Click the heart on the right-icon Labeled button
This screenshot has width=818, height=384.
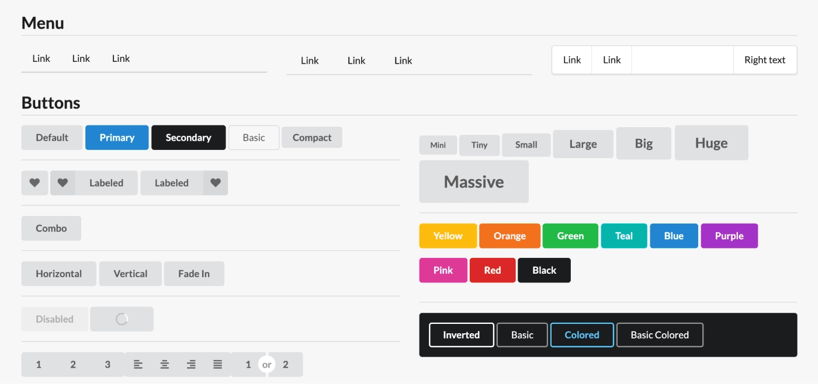(x=216, y=183)
